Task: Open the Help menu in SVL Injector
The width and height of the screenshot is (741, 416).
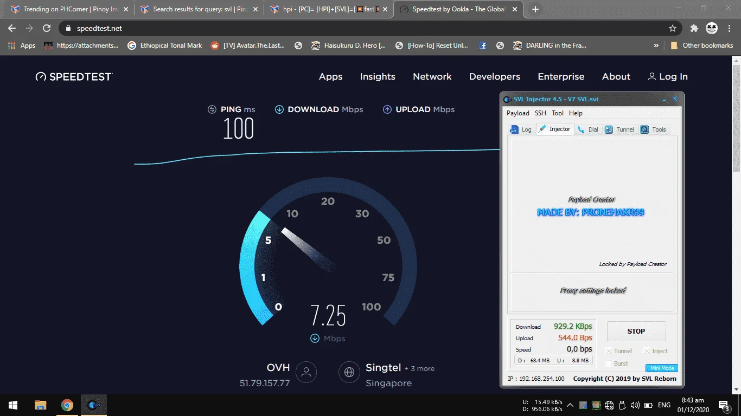Action: [x=576, y=113]
